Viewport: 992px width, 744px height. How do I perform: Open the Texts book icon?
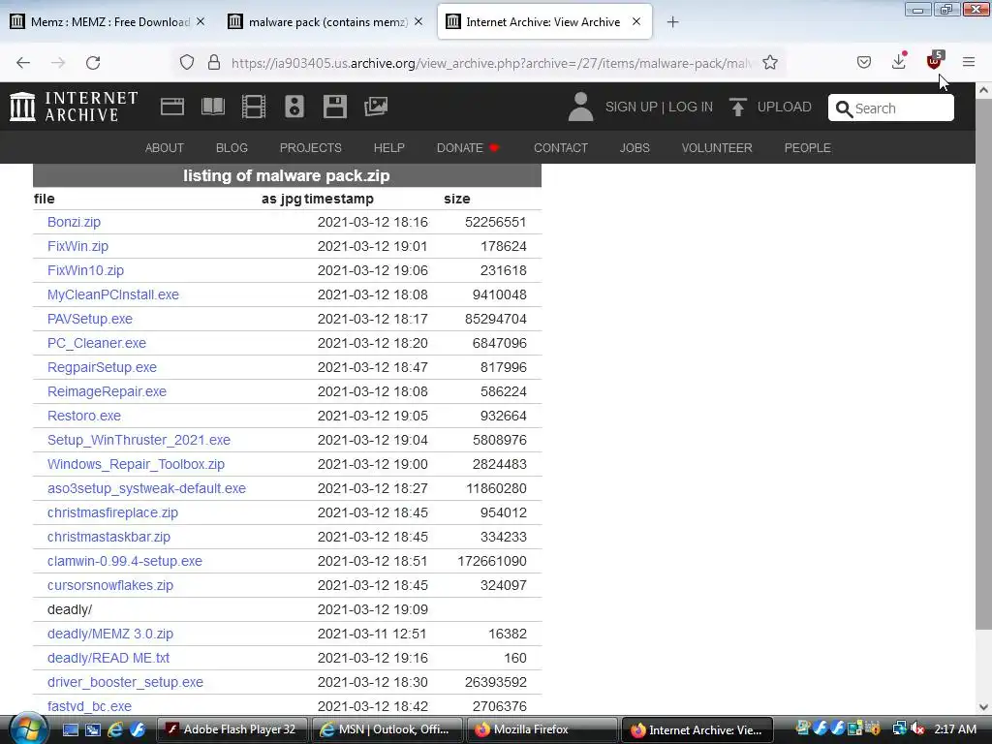coord(212,107)
